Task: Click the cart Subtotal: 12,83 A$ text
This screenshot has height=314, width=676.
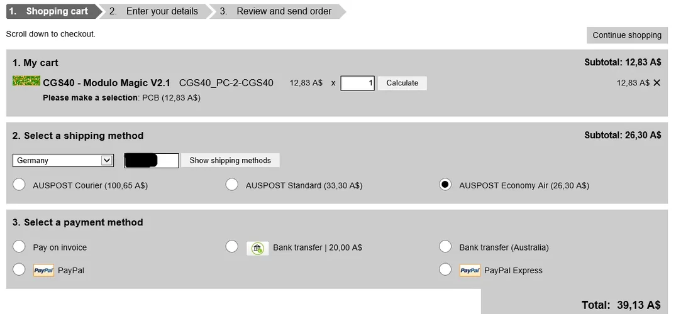Action: click(623, 62)
